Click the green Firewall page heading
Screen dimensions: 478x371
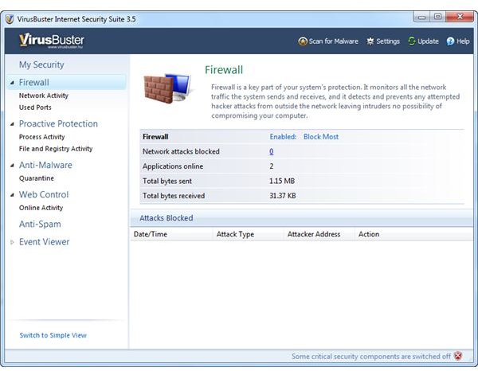click(224, 70)
